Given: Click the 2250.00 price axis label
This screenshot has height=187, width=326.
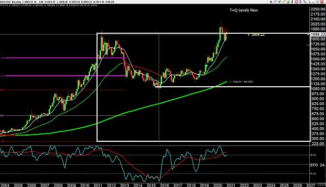Looking at the screenshot, I should point(318,9).
